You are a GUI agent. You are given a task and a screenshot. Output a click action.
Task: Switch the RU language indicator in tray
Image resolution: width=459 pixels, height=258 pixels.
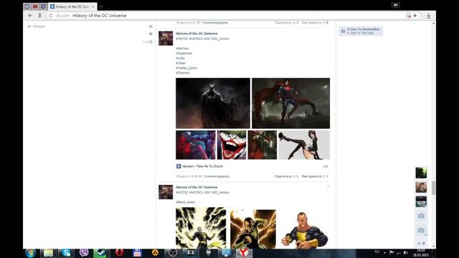tap(377, 252)
